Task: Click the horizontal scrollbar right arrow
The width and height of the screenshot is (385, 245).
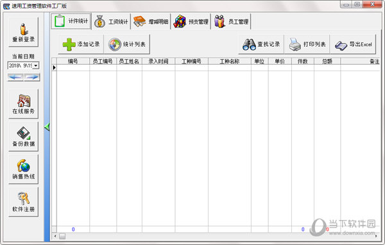Action: pyautogui.click(x=377, y=236)
